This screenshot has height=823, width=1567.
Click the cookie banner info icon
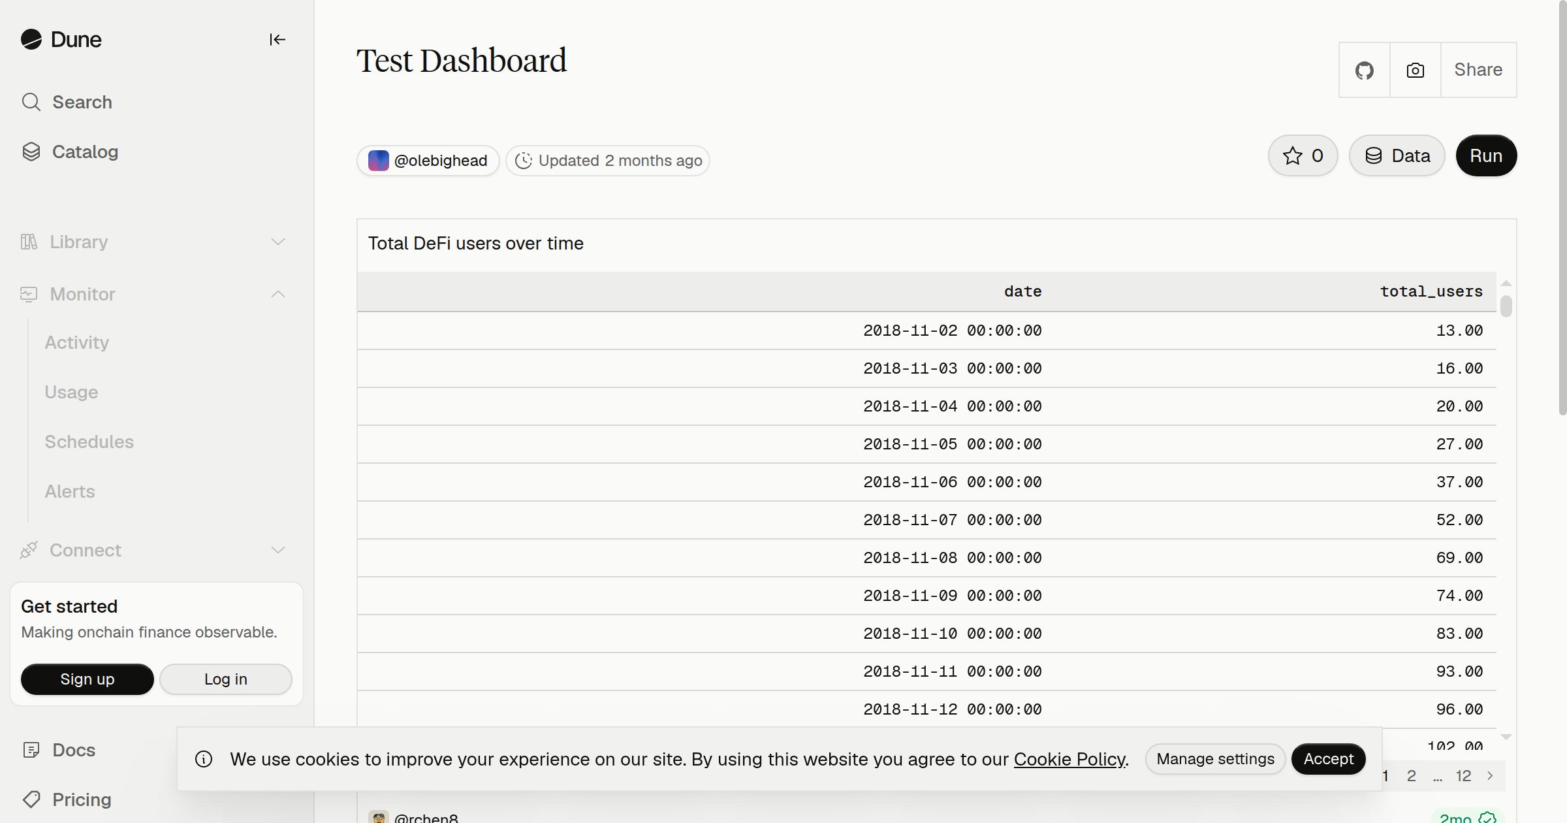pyautogui.click(x=204, y=759)
